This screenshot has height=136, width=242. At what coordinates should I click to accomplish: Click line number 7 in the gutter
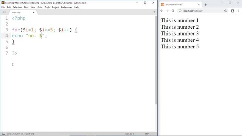point(7,53)
